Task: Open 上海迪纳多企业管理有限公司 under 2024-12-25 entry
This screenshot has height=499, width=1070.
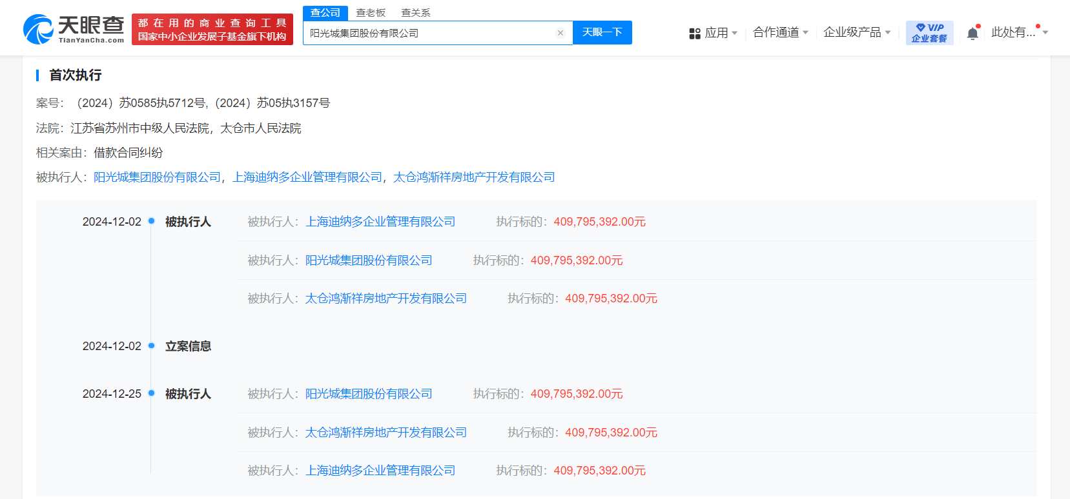Action: pyautogui.click(x=380, y=471)
